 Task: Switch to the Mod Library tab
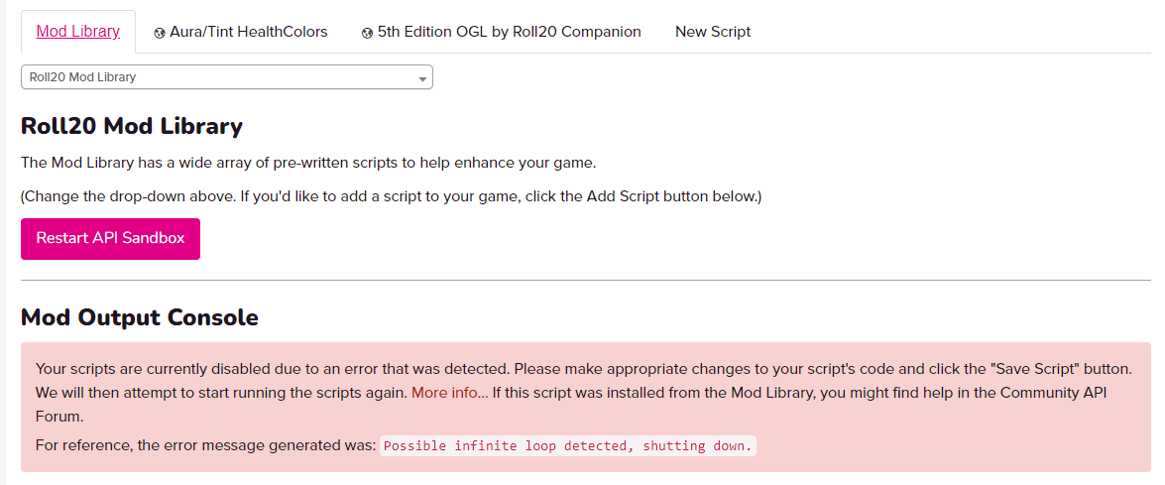tap(78, 32)
